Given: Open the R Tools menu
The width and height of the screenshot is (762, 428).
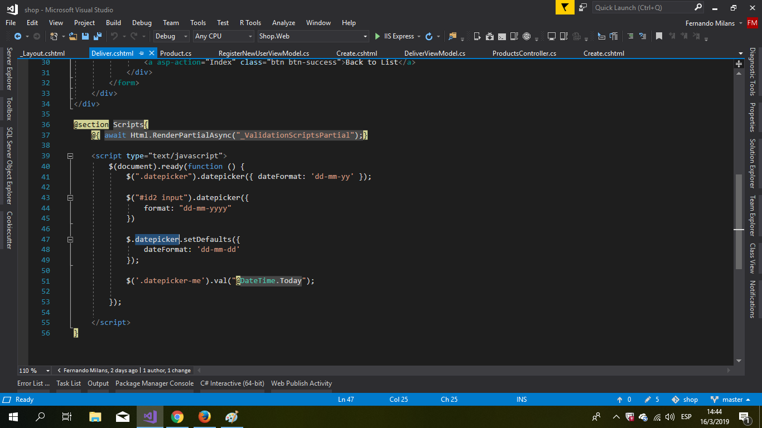Looking at the screenshot, I should click(x=250, y=23).
